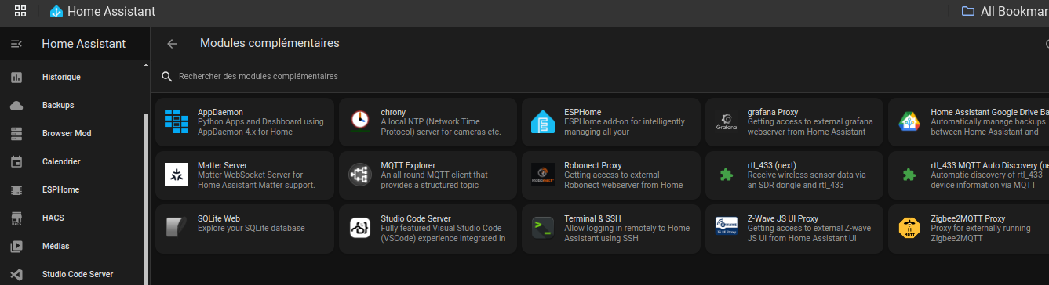Click the rtl_433 (next) description text
This screenshot has width=1049, height=285.
(808, 180)
